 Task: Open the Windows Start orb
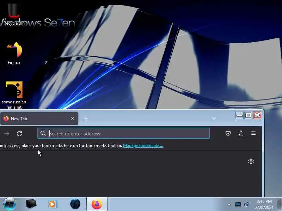10,204
